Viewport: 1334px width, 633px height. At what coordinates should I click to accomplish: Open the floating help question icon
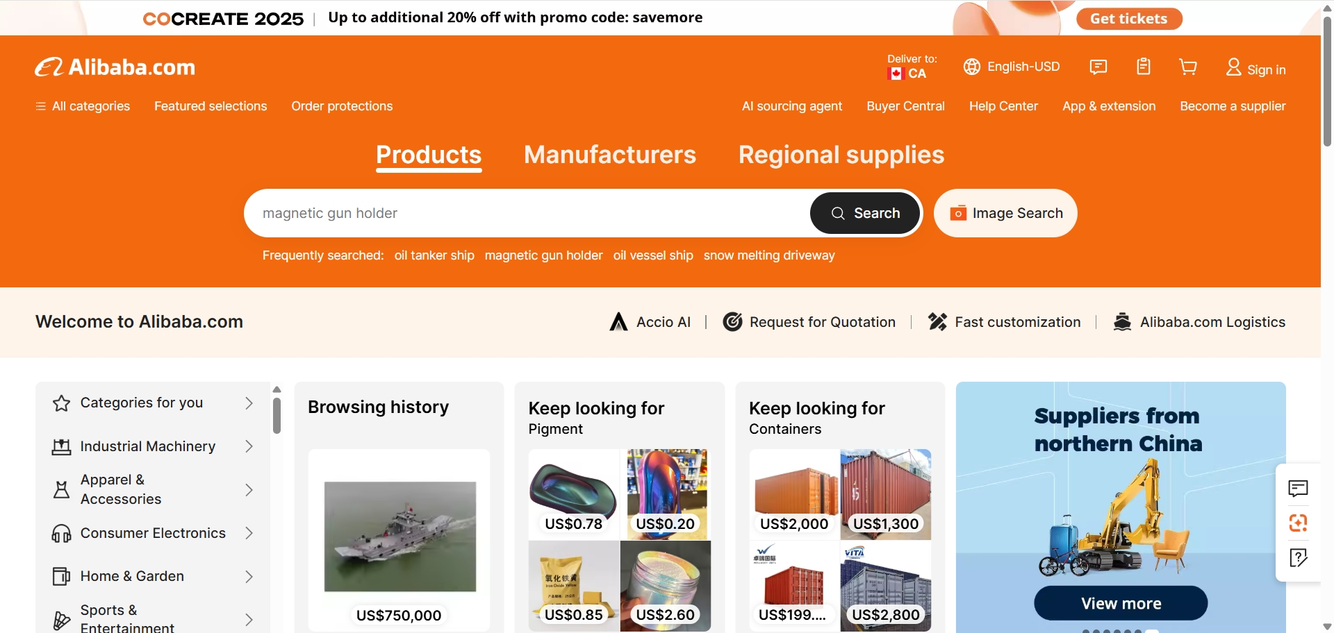[1298, 557]
